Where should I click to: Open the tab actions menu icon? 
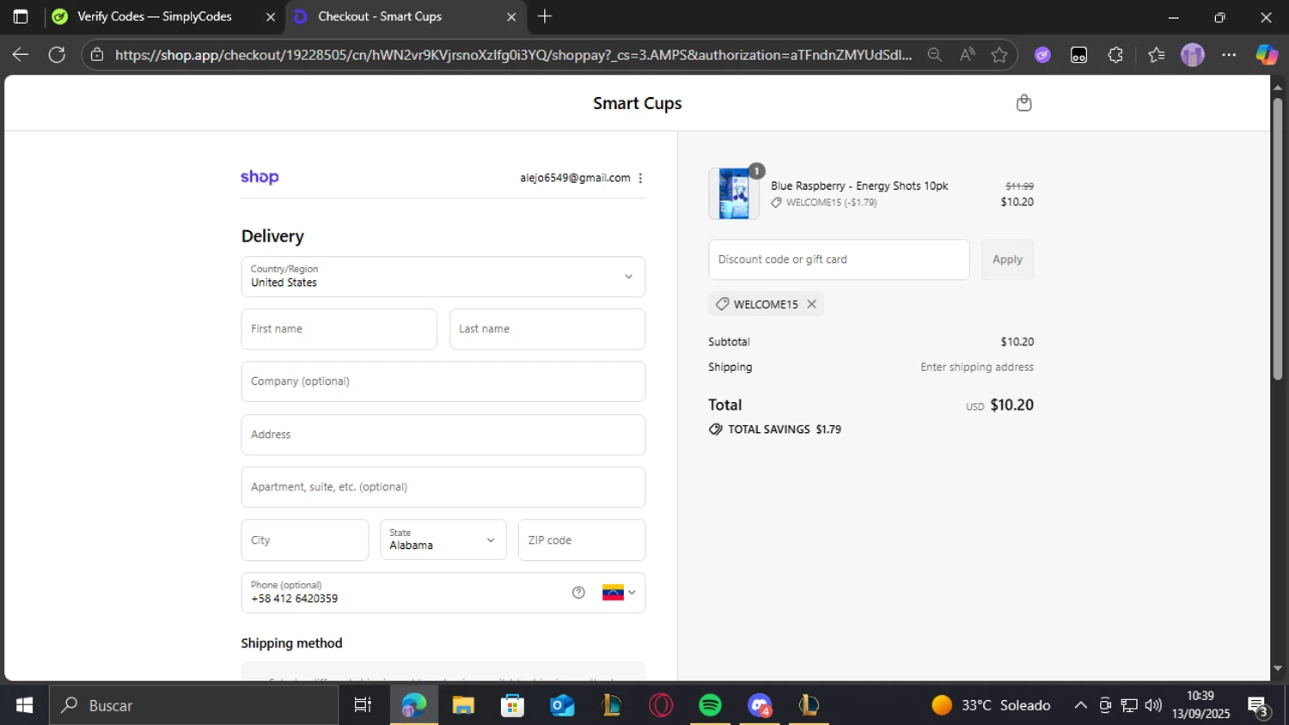[21, 16]
